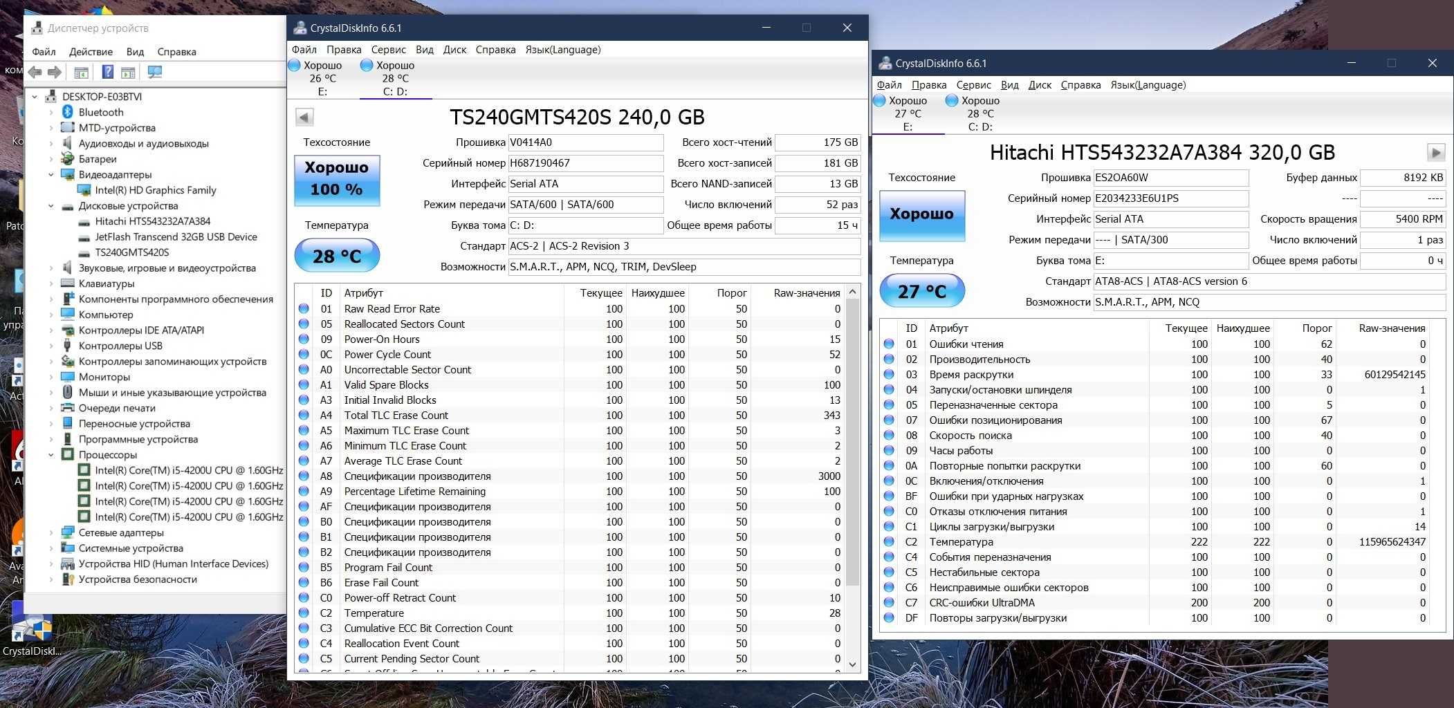Select Hitachi HTS543232A7A384 in device tree
The image size is (1454, 708).
point(153,221)
